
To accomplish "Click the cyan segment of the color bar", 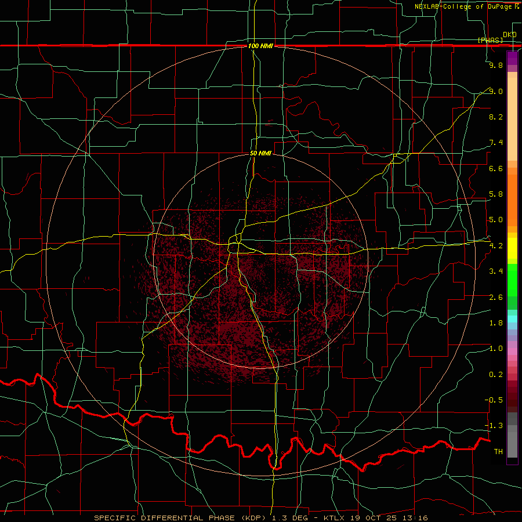I will 512,319.
